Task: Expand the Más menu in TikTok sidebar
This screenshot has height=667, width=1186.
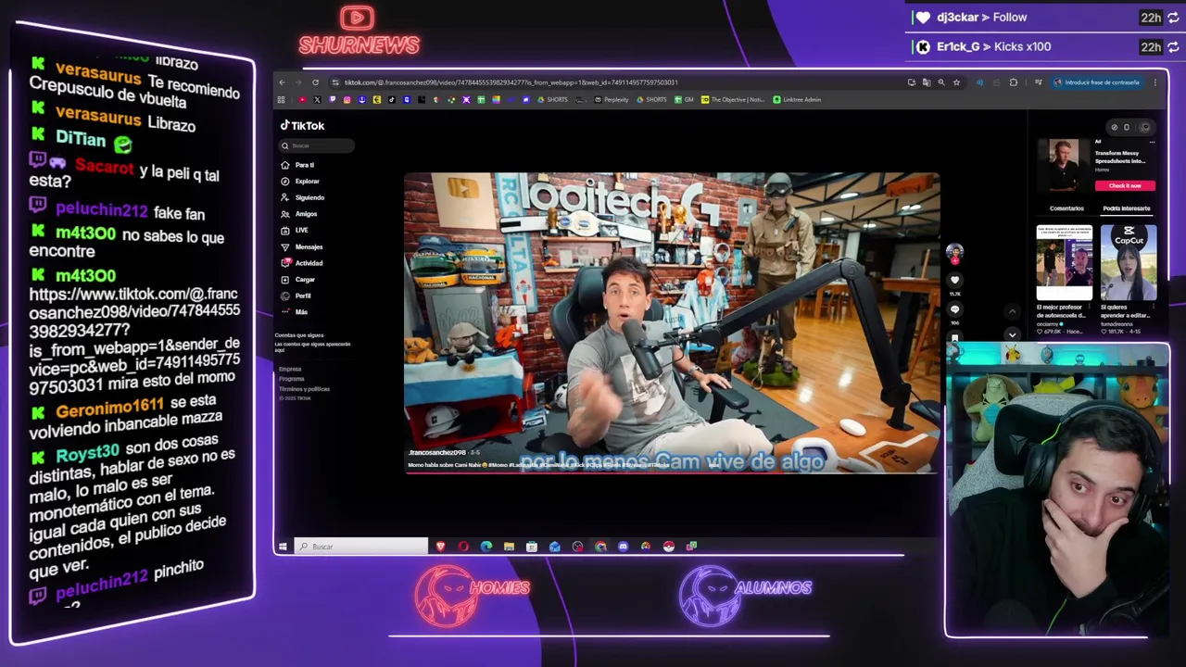Action: pyautogui.click(x=295, y=312)
